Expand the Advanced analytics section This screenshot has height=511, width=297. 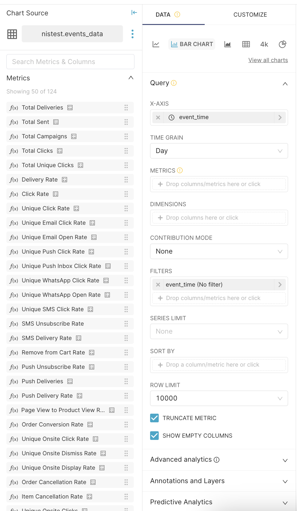(x=219, y=460)
